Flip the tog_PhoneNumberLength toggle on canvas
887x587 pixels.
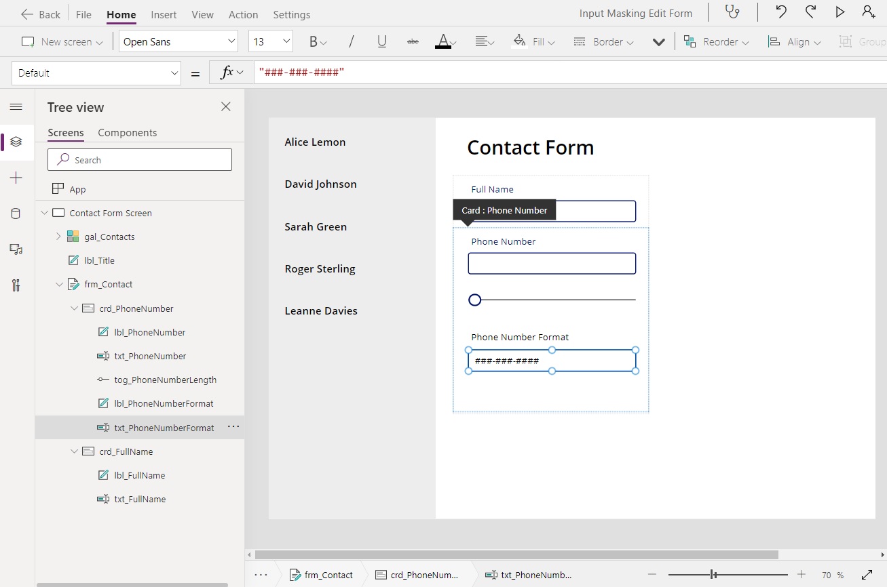pos(474,300)
